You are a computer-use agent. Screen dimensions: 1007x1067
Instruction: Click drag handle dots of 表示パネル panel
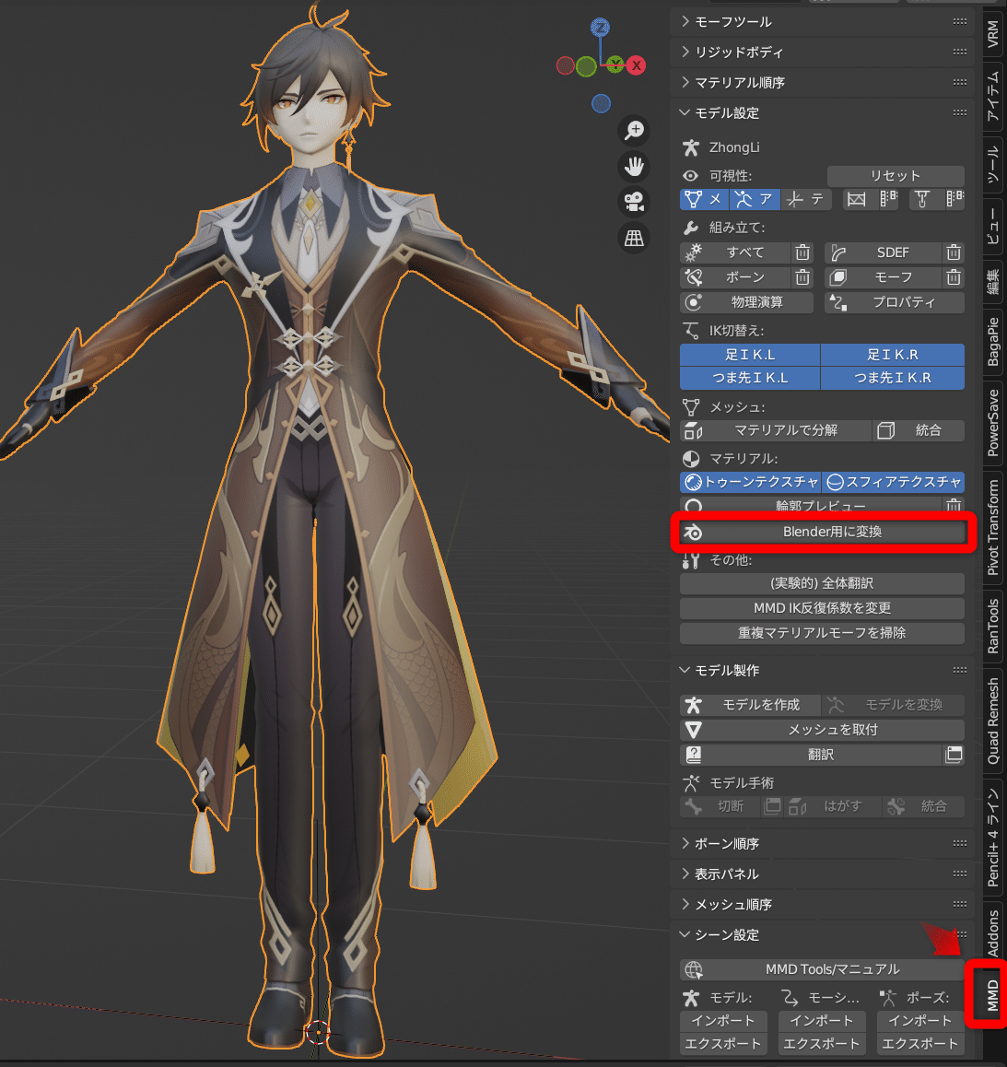point(959,874)
